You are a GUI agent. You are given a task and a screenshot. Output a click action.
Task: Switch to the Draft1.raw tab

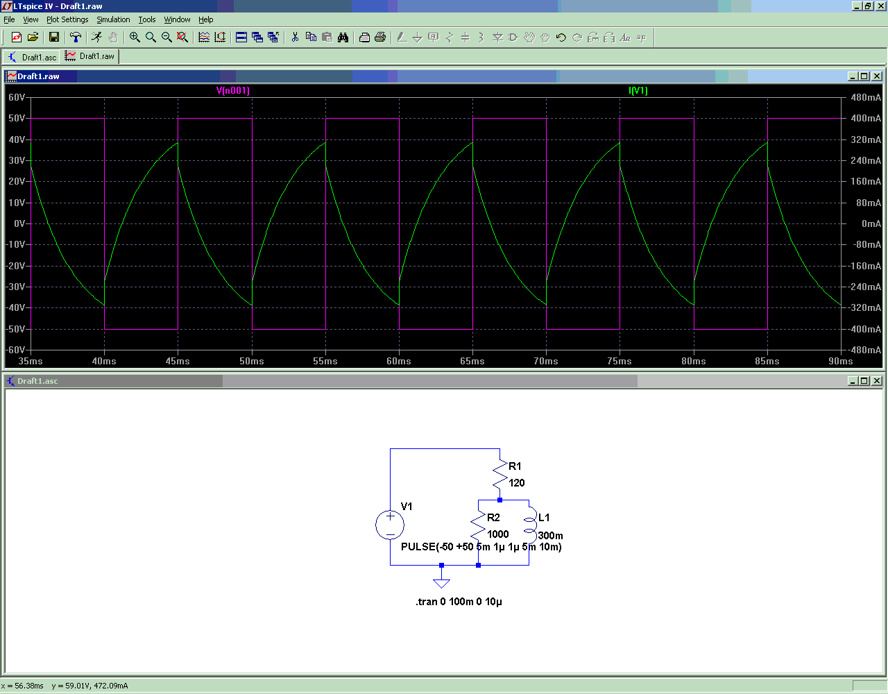click(x=90, y=56)
